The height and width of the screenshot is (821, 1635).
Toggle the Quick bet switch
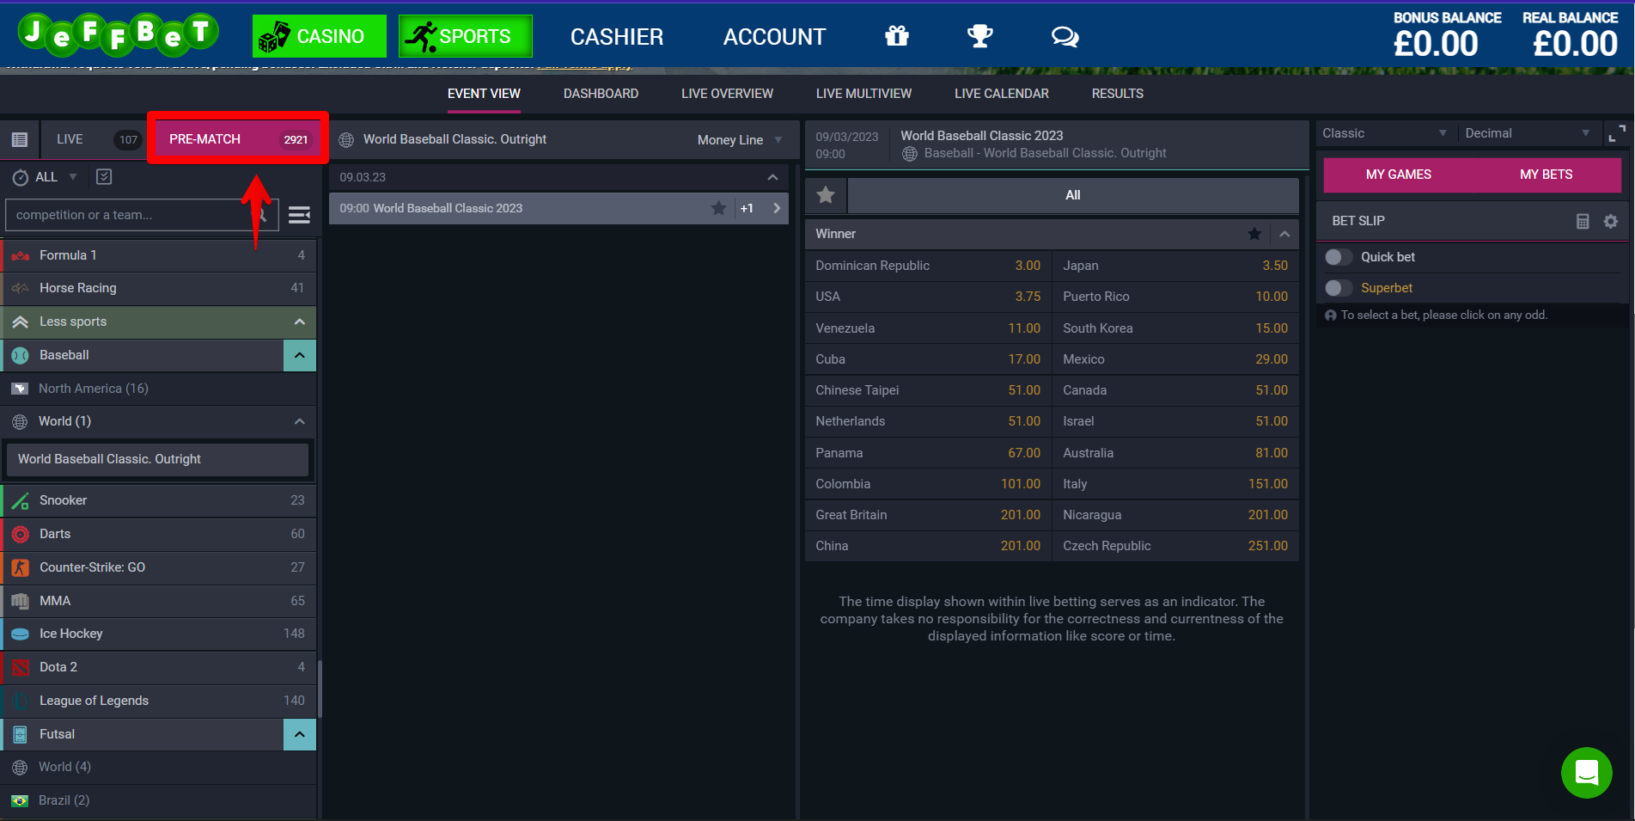tap(1339, 257)
